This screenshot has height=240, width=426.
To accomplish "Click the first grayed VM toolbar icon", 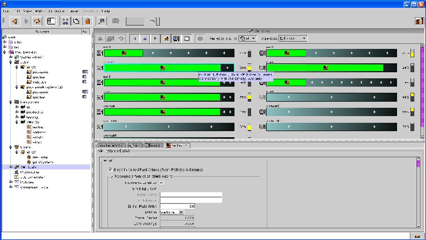I will 100,38.
